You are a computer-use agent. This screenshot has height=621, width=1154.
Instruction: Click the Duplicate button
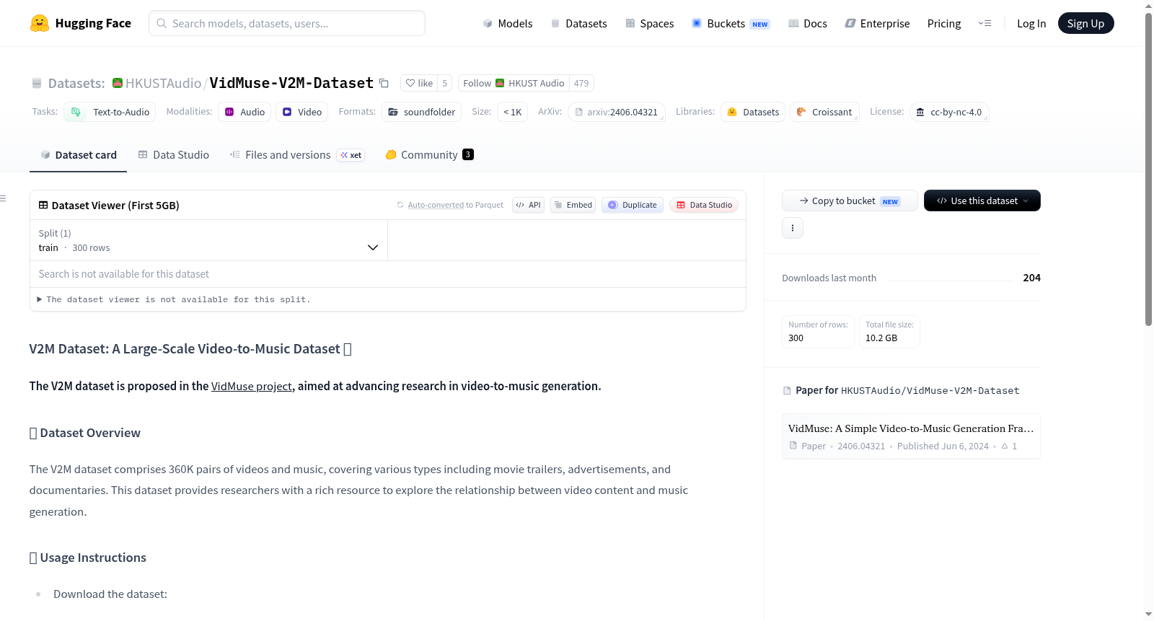tap(633, 205)
